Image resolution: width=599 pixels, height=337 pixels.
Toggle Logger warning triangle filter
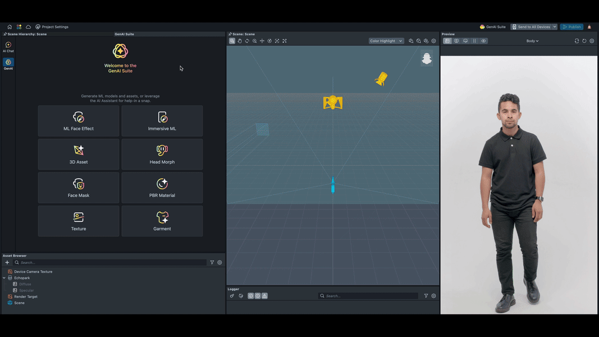point(265,296)
